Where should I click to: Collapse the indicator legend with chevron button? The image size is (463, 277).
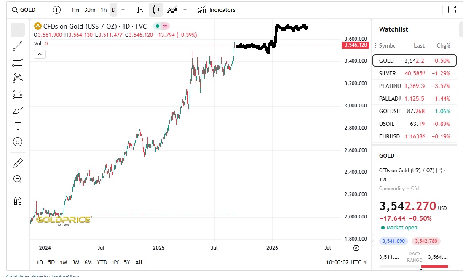[40, 54]
